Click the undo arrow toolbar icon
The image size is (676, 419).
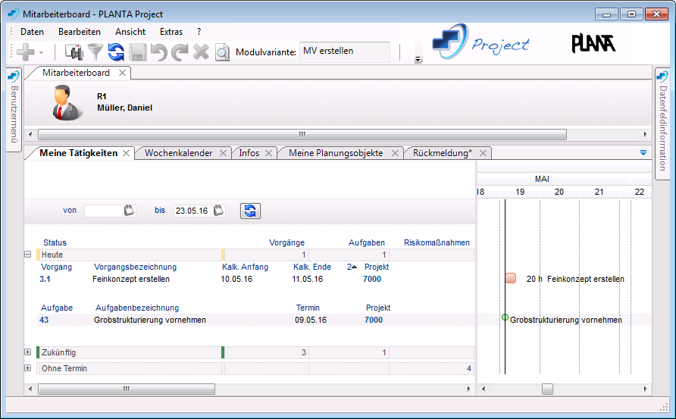tap(158, 52)
